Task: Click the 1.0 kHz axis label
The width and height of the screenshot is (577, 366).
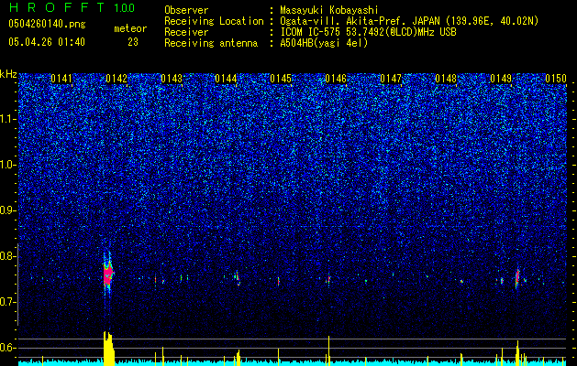Action: click(x=8, y=165)
